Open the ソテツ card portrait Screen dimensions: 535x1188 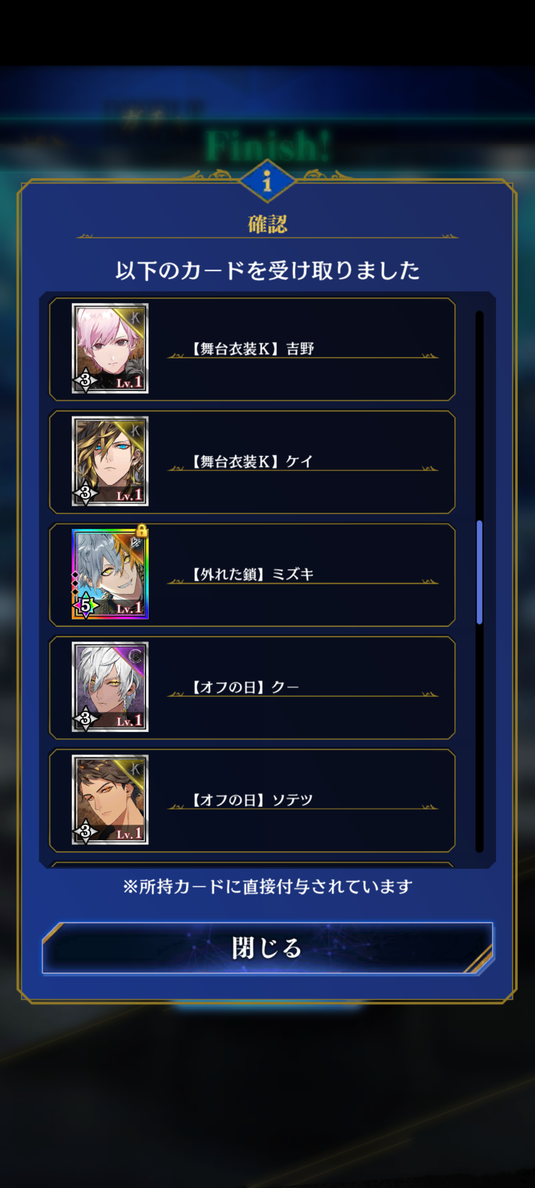pos(110,800)
